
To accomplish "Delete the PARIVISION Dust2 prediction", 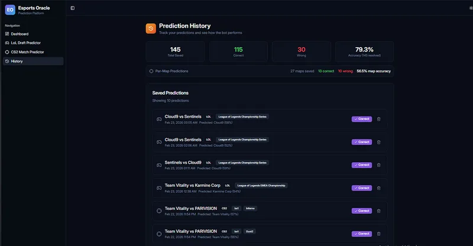I will pos(378,234).
